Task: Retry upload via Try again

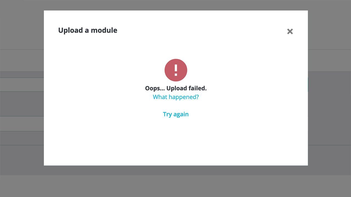Action: point(176,114)
